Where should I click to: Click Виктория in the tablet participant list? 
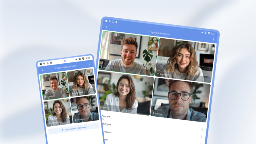(107, 124)
